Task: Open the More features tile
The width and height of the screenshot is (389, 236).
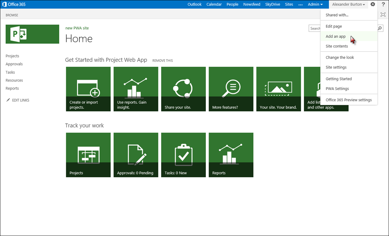Action: [x=231, y=89]
